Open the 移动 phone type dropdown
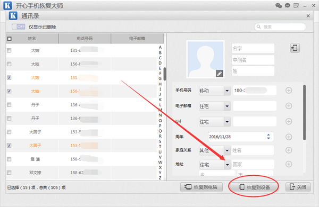 coord(215,91)
